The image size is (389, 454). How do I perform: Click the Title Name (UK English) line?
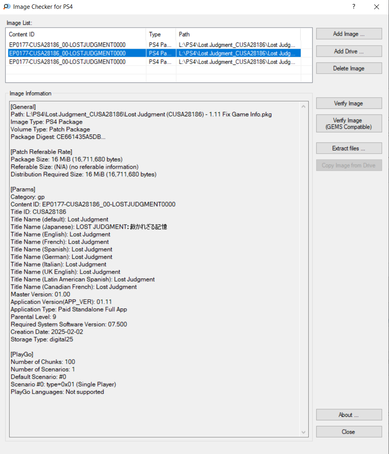65,272
